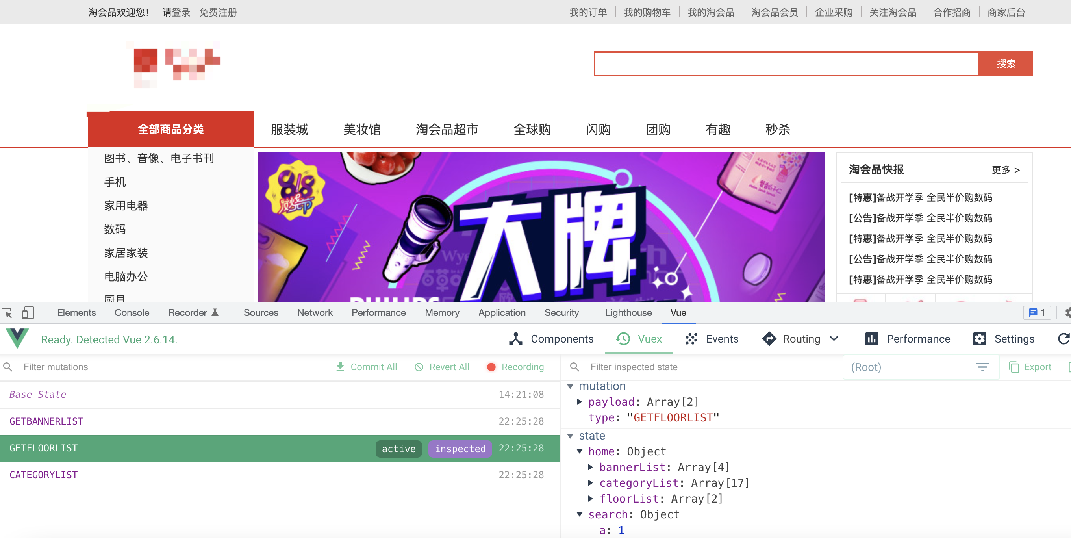The width and height of the screenshot is (1071, 538).
Task: Click the inspect element cursor icon
Action: tap(7, 313)
